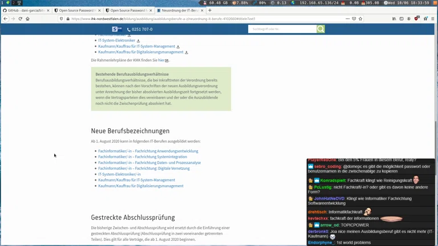Open the tracking protection shield icon
438x246 pixels.
(62, 19)
